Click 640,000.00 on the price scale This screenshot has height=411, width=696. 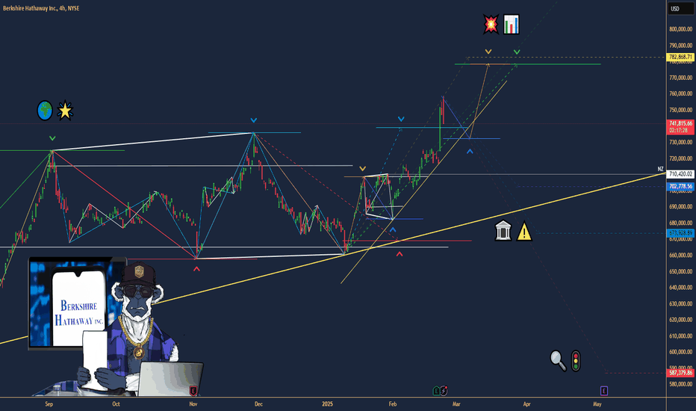point(680,288)
